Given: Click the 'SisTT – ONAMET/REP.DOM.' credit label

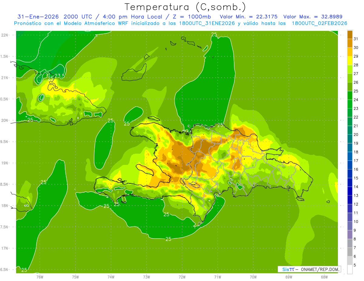Looking at the screenshot, I should click(309, 269).
